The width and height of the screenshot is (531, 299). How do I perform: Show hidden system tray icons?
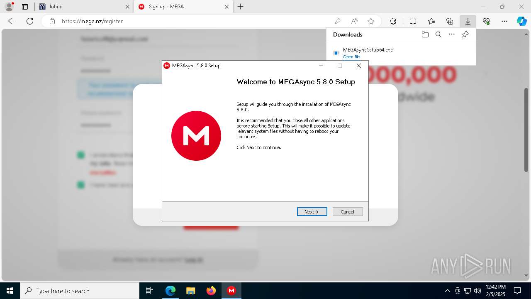[447, 291]
